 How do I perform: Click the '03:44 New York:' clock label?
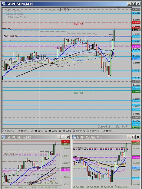point(16,17)
